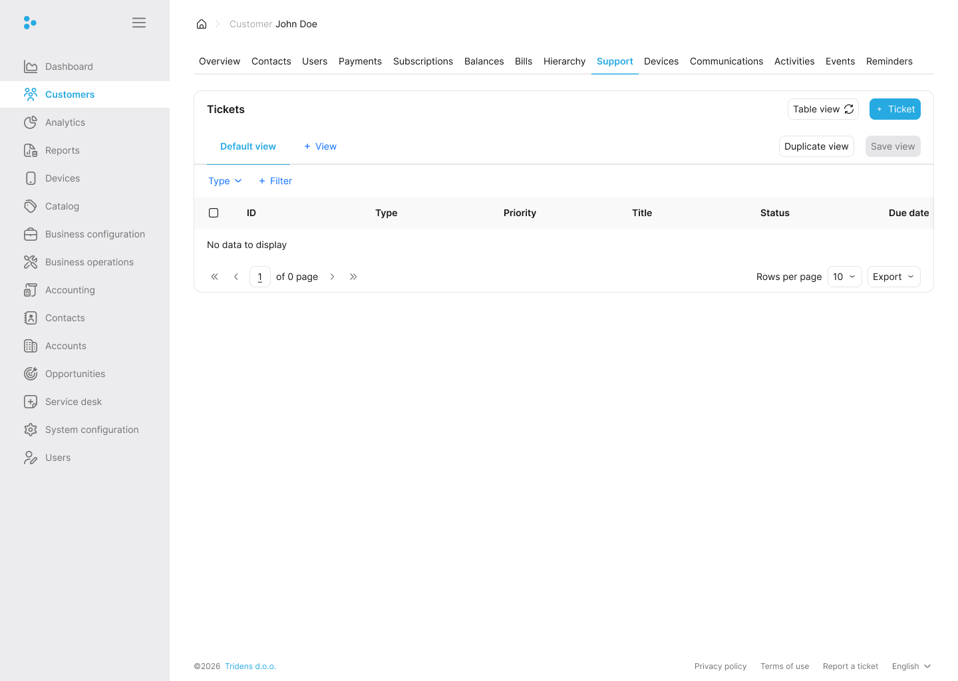Viewport: 958px width, 681px height.
Task: Click the page number input field
Action: (260, 277)
